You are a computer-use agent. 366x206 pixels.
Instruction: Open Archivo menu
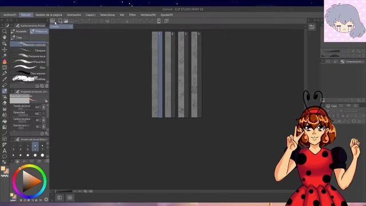tap(10, 15)
